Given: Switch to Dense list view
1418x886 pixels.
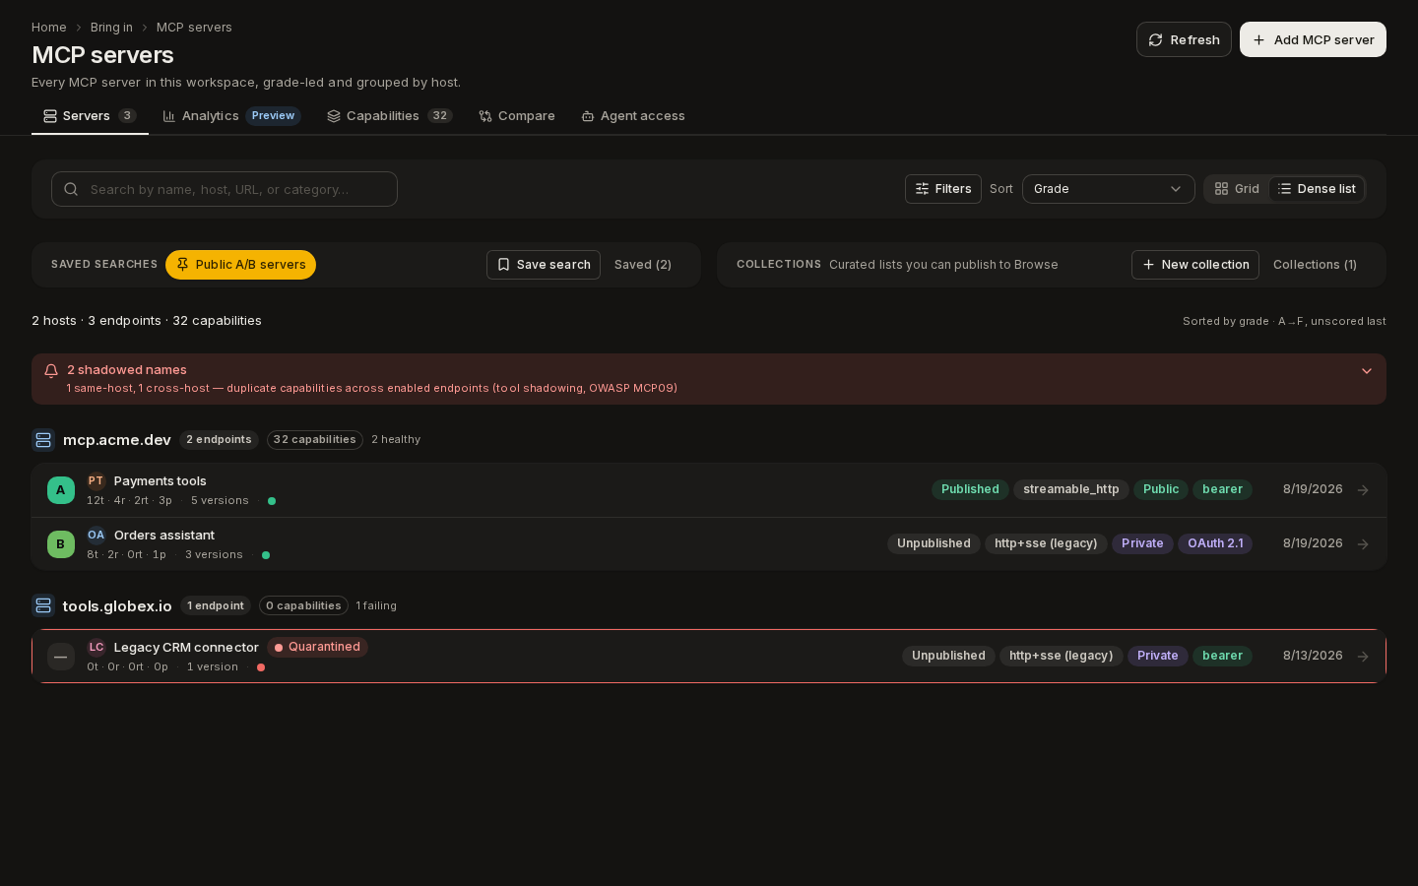Looking at the screenshot, I should pyautogui.click(x=1317, y=189).
